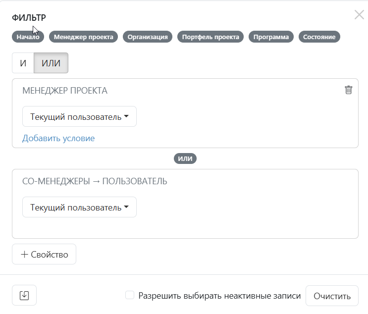
Task: Select the ИЛИ logic toggle
Action: 51,63
